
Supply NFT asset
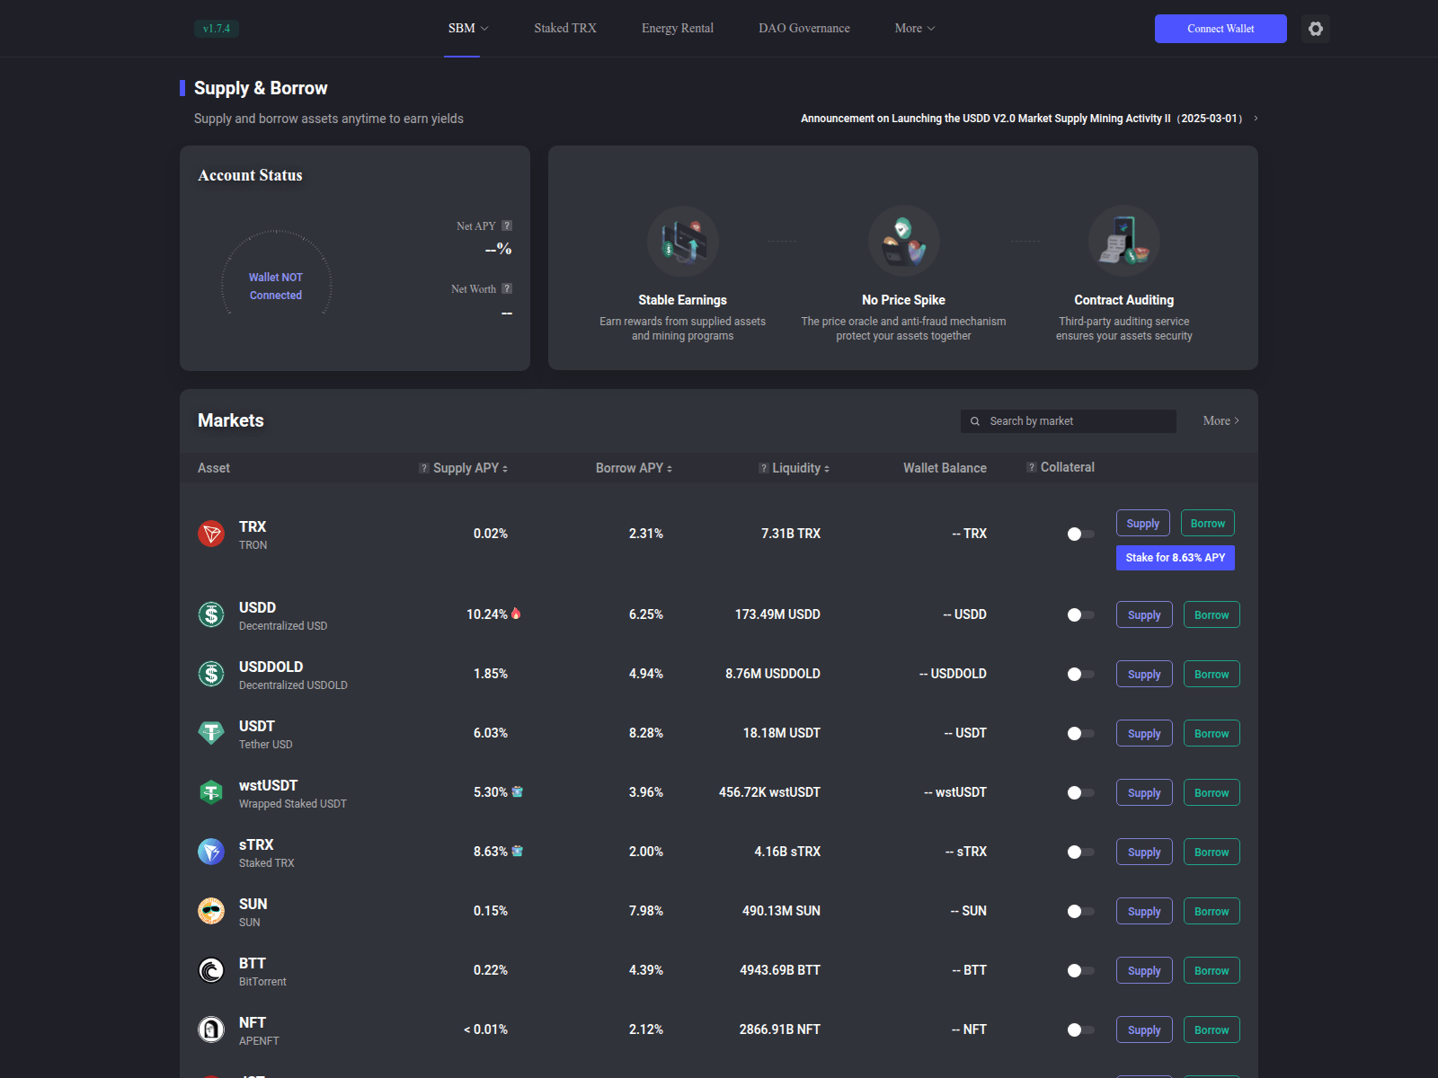click(x=1144, y=1030)
